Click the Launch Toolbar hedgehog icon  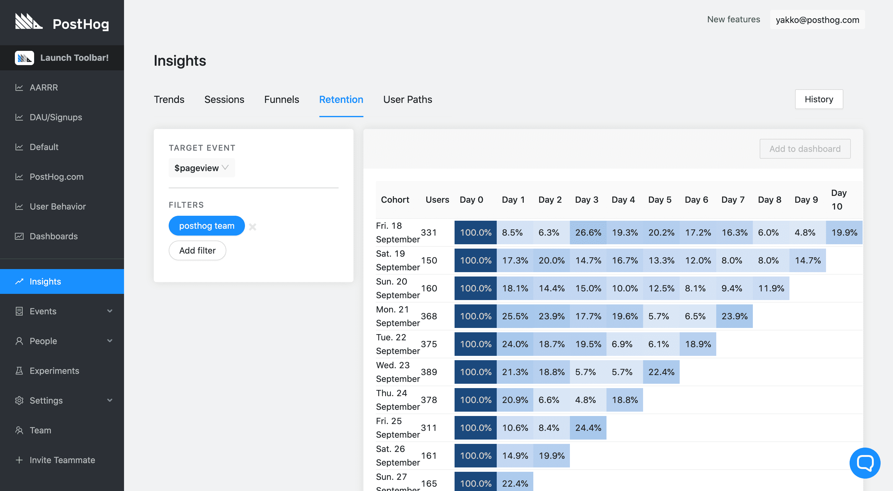24,58
